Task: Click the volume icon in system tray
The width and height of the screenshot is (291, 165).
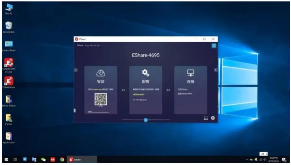Action: pos(265,160)
